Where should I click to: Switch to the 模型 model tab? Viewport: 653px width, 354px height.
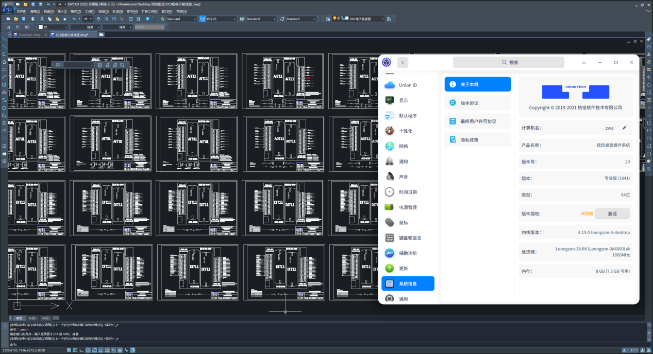19,318
